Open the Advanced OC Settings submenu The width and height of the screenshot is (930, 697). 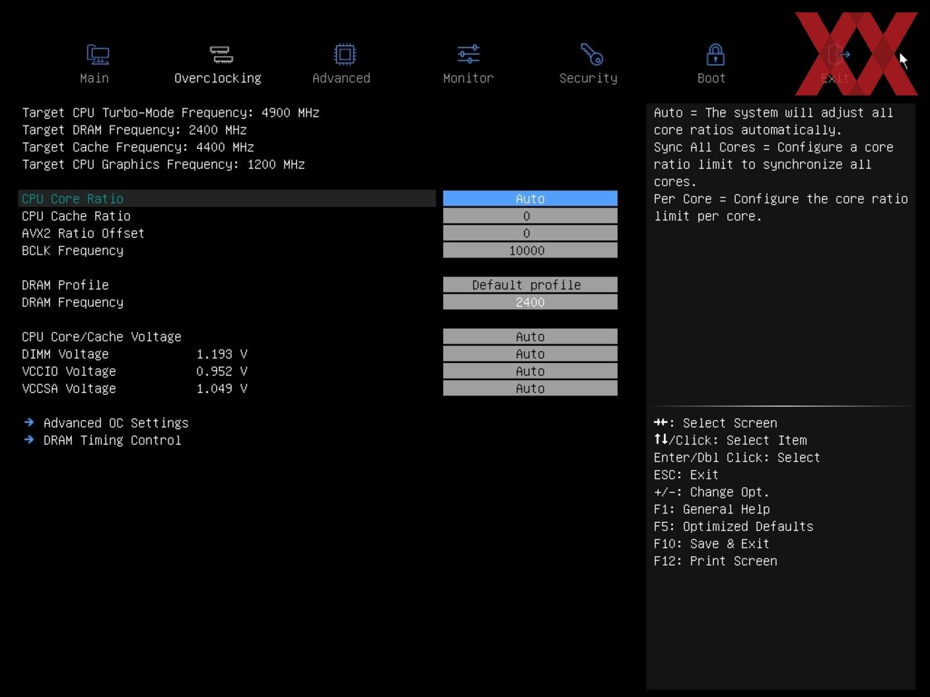[x=116, y=423]
